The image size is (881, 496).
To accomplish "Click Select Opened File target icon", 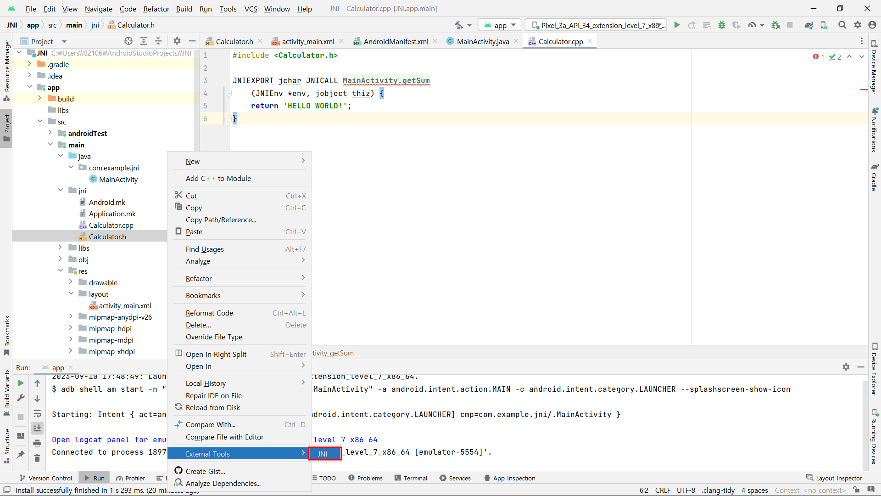I will (128, 41).
